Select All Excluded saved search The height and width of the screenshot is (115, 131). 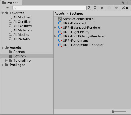(22, 26)
